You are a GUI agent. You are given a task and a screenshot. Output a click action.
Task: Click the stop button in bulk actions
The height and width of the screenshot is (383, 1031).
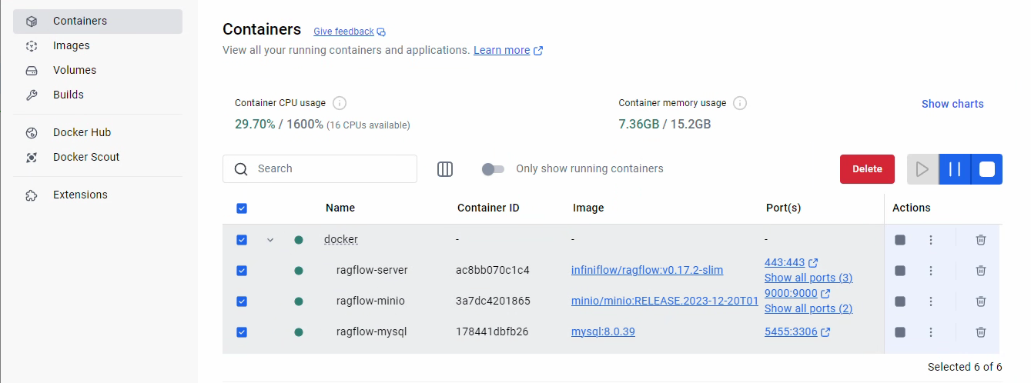(x=987, y=169)
